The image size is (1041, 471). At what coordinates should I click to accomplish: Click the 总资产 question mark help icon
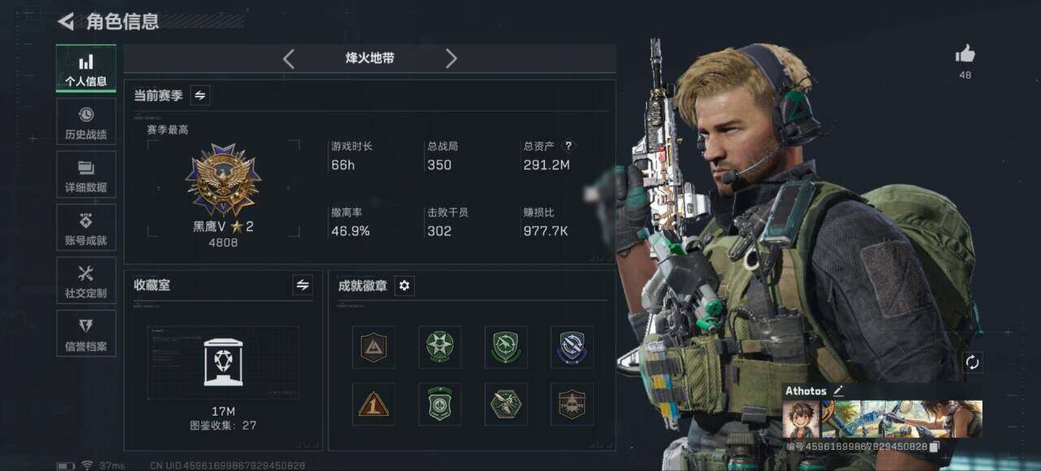[568, 146]
